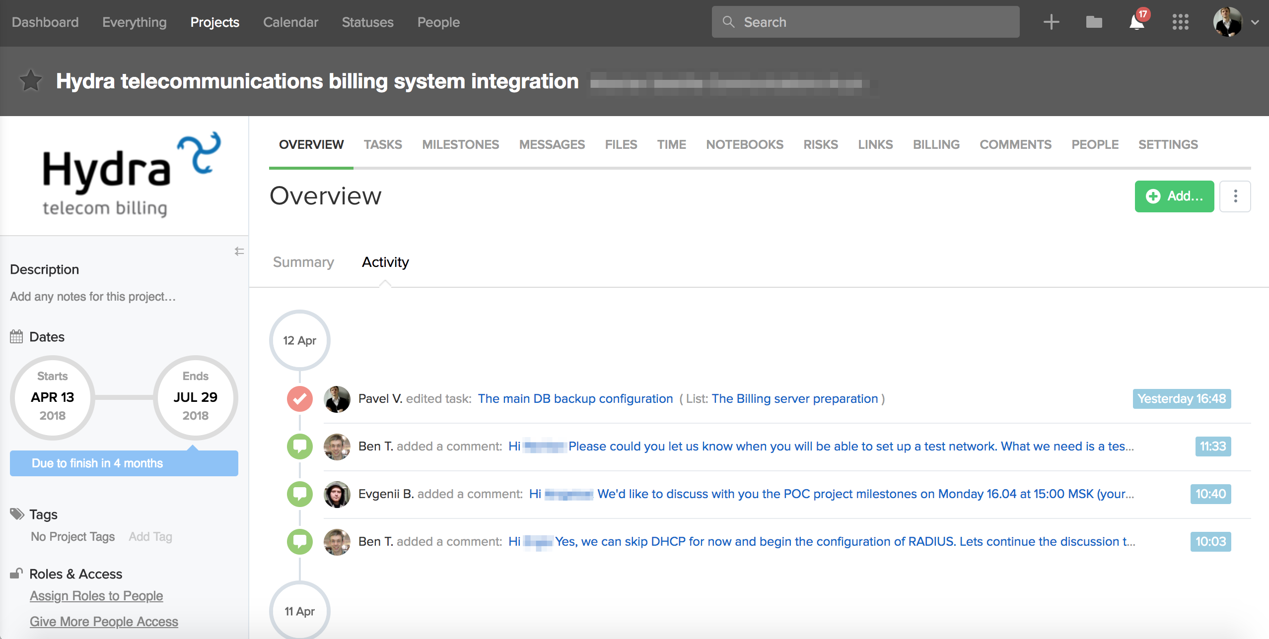Edit the project description notes
Screen dimensions: 1269x639
(x=93, y=297)
